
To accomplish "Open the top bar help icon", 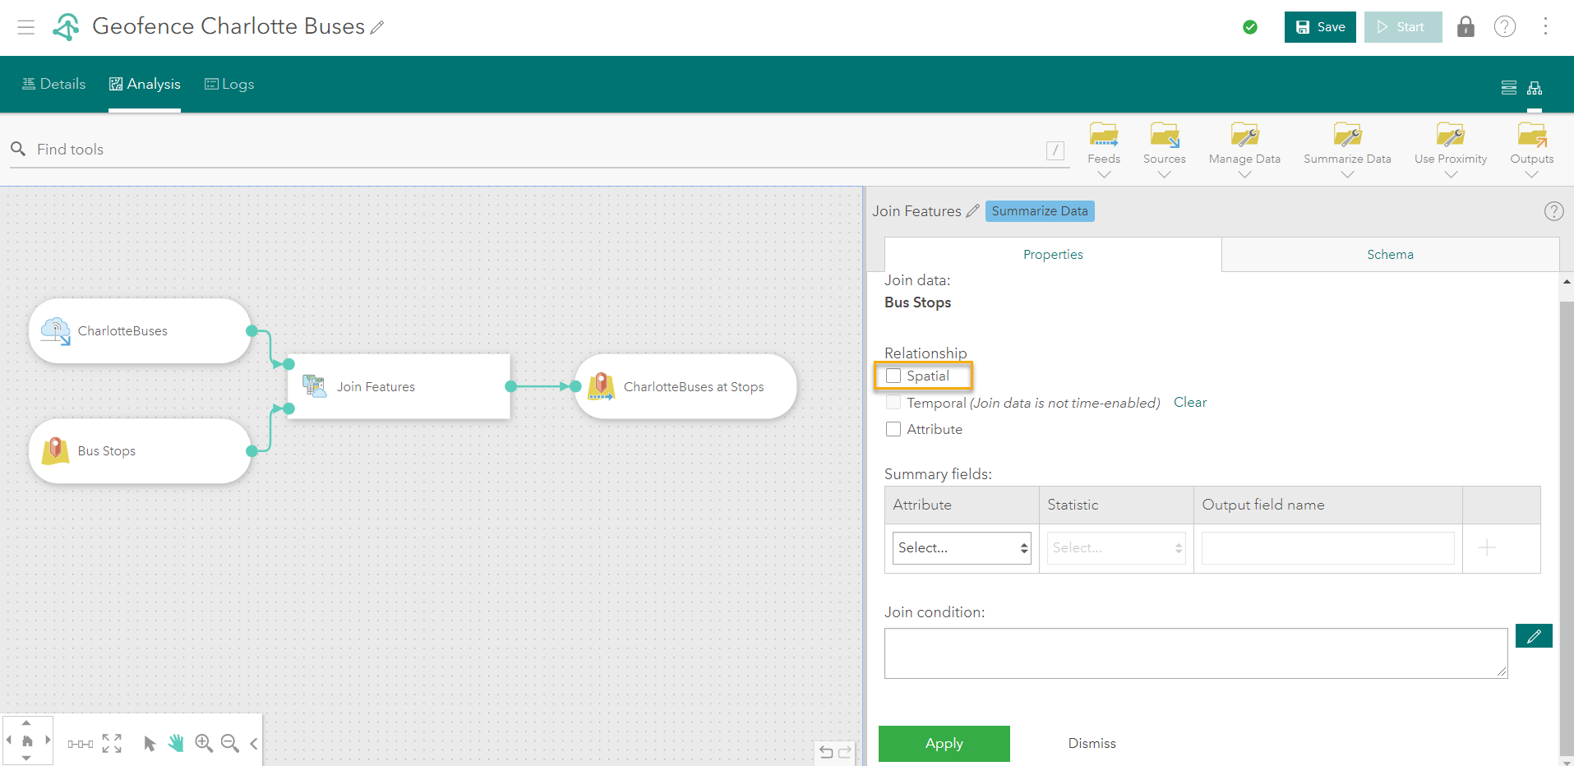I will 1505,27.
